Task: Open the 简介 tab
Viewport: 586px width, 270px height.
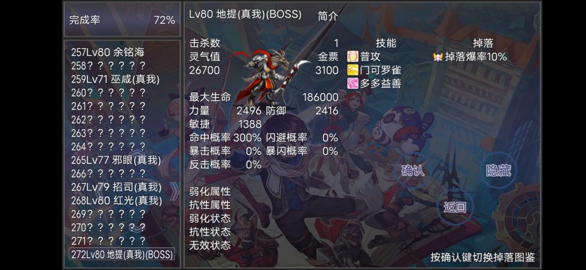Action: (328, 16)
